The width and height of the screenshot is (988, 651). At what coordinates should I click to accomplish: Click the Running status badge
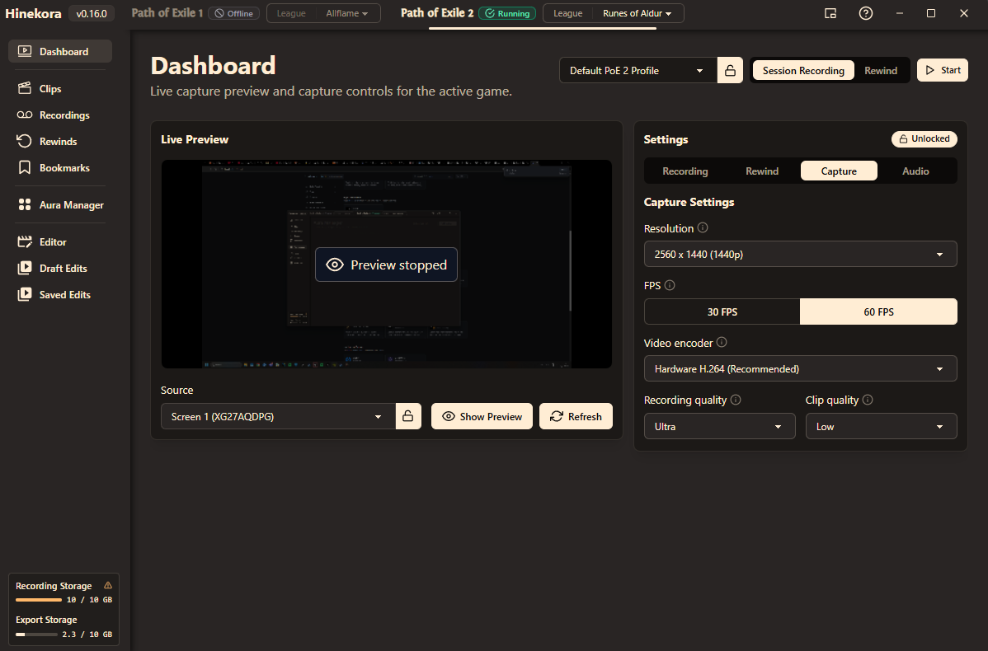click(507, 13)
